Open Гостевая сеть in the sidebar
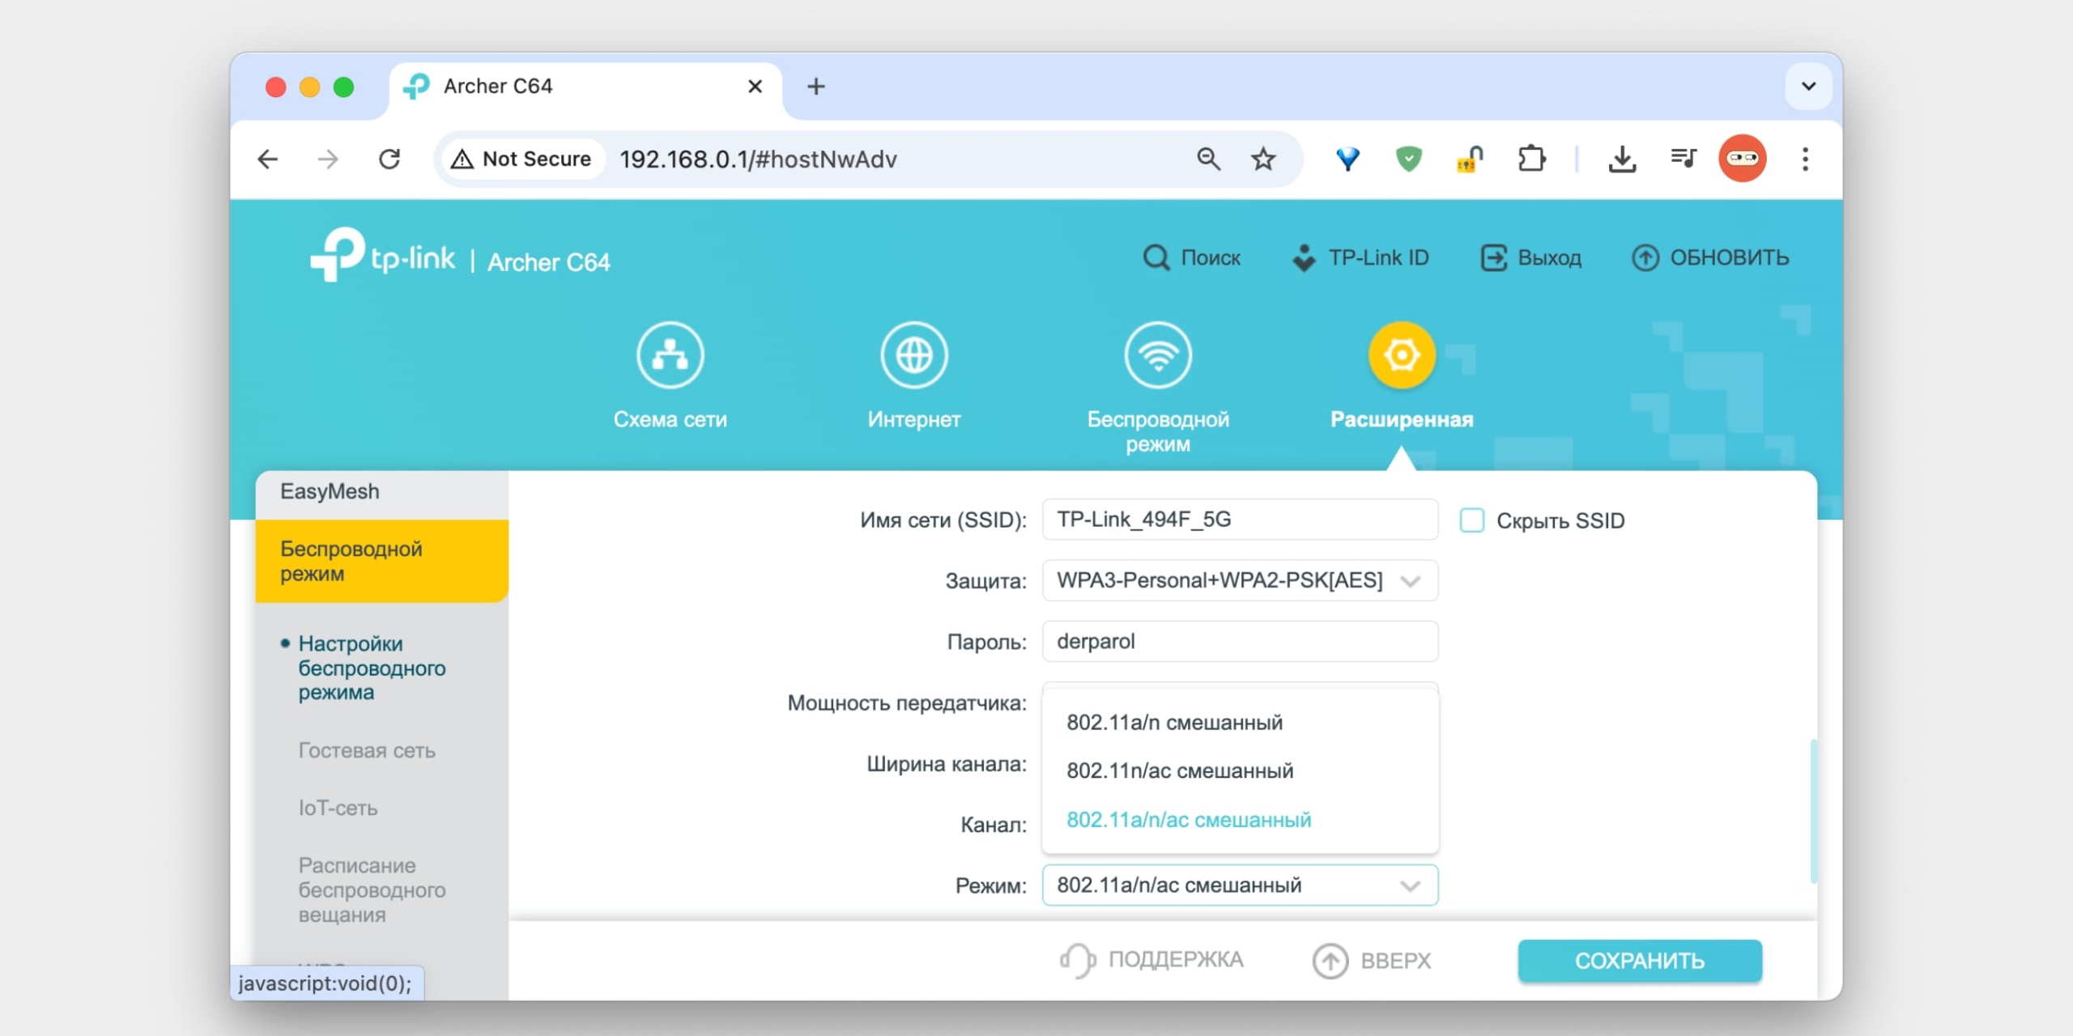Image resolution: width=2073 pixels, height=1036 pixels. pos(367,750)
